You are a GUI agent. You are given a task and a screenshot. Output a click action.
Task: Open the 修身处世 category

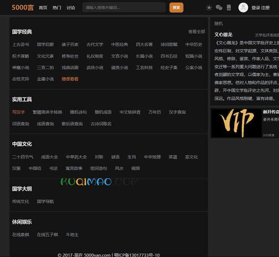(70, 56)
